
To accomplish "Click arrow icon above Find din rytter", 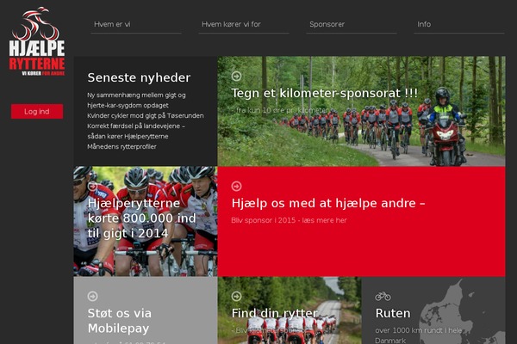I will (x=236, y=296).
